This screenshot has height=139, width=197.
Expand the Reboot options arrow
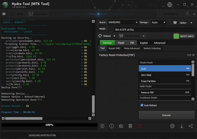coord(114,36)
